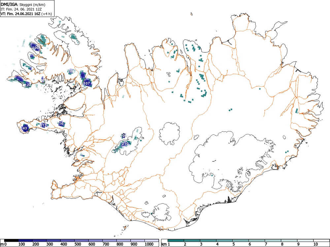Click the 600–700 m blue legend swatch
The image size is (330, 247).
(x=96, y=240)
